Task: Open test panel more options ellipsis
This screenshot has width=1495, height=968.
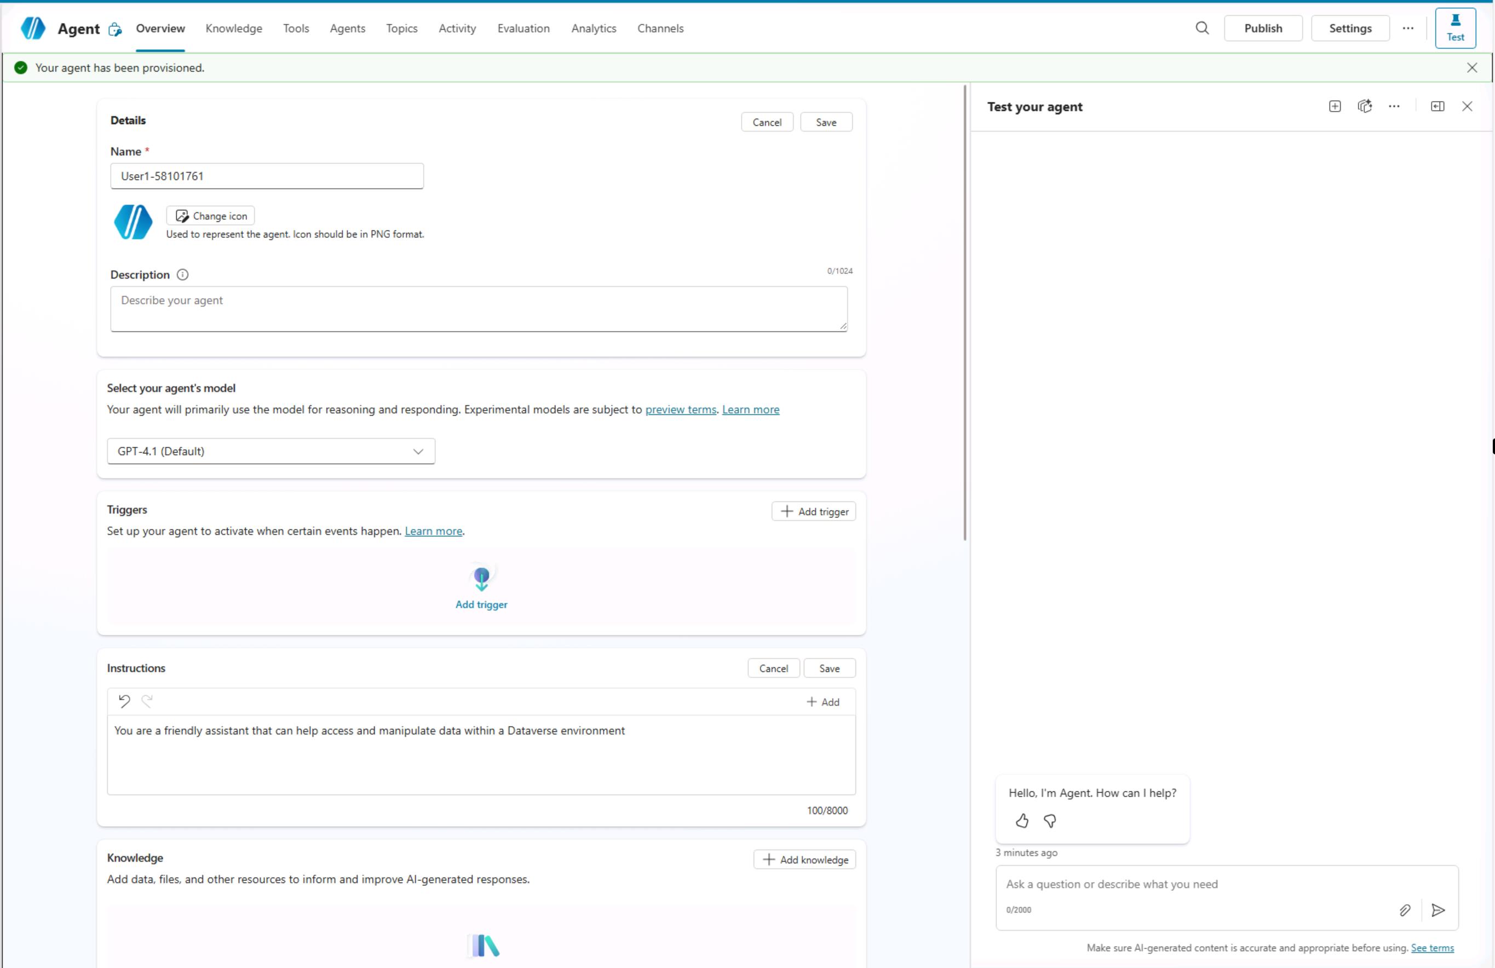Action: click(x=1394, y=106)
